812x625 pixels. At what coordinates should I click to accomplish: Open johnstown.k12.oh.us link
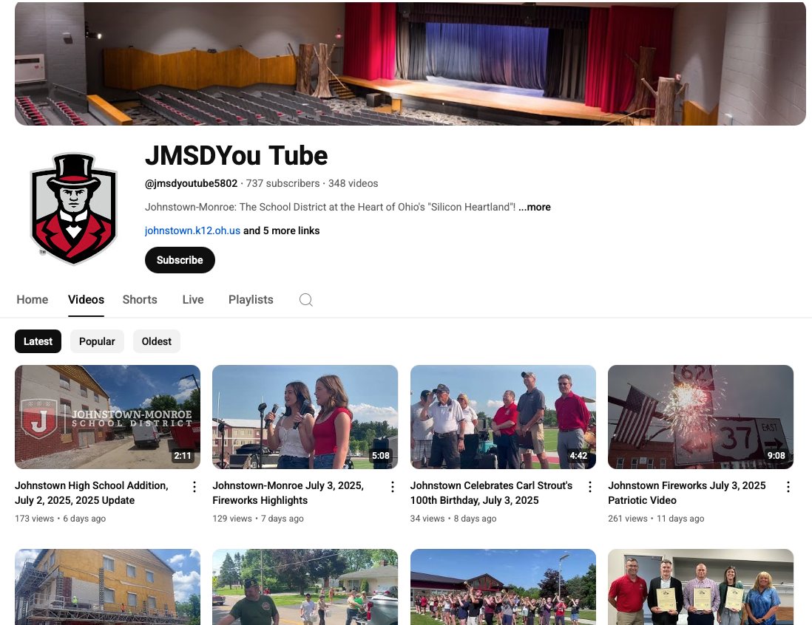pos(192,230)
